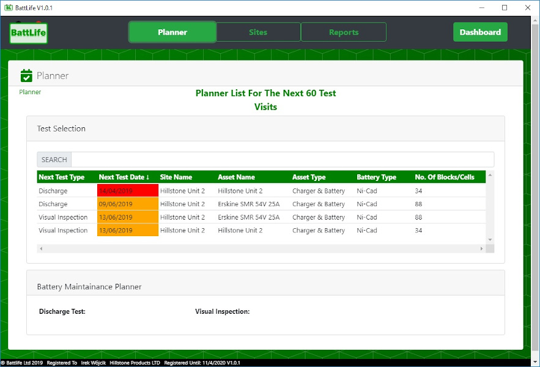The width and height of the screenshot is (540, 367).
Task: Click the BattLife logo in header
Action: click(x=29, y=32)
